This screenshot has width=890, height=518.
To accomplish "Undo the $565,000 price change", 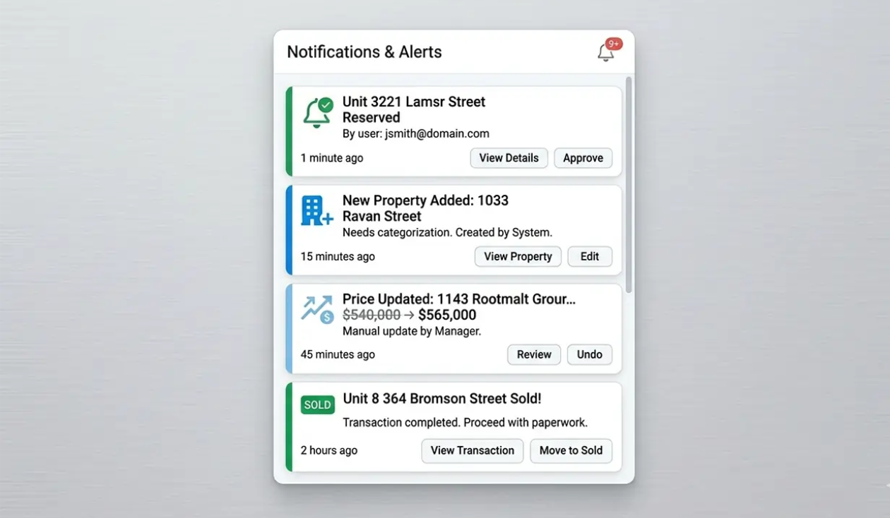I will 589,354.
